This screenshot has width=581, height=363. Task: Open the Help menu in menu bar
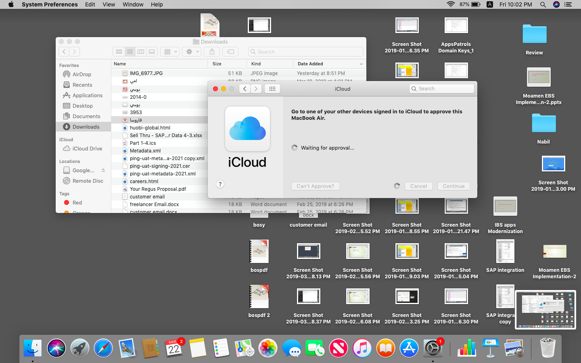[x=157, y=4]
